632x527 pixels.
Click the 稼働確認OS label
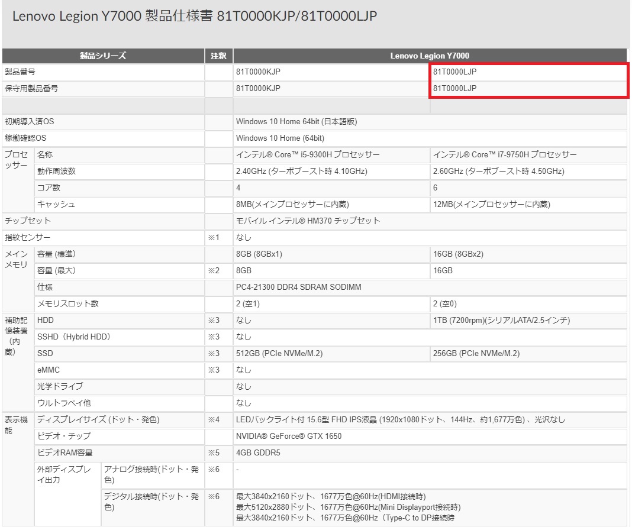click(x=25, y=138)
